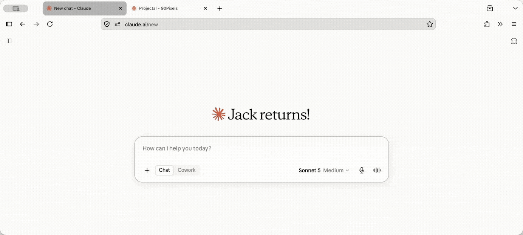The height and width of the screenshot is (235, 523).
Task: Open the browser sidebar panel icon
Action: (9, 24)
